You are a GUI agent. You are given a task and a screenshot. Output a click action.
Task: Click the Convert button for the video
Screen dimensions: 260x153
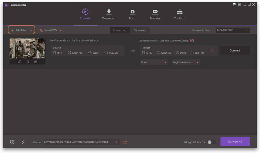pos(235,50)
